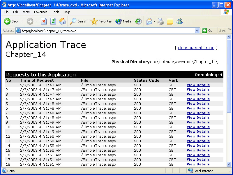The height and width of the screenshot is (175, 233).
Task: Click the clear current trace link
Action: pyautogui.click(x=196, y=48)
